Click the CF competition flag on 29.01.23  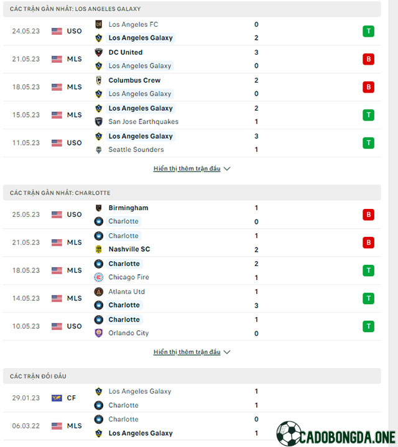(x=57, y=398)
